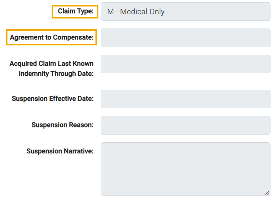This screenshot has width=276, height=202.
Task: Click the 'Suspension Effective Date:' label
Action: (x=53, y=99)
